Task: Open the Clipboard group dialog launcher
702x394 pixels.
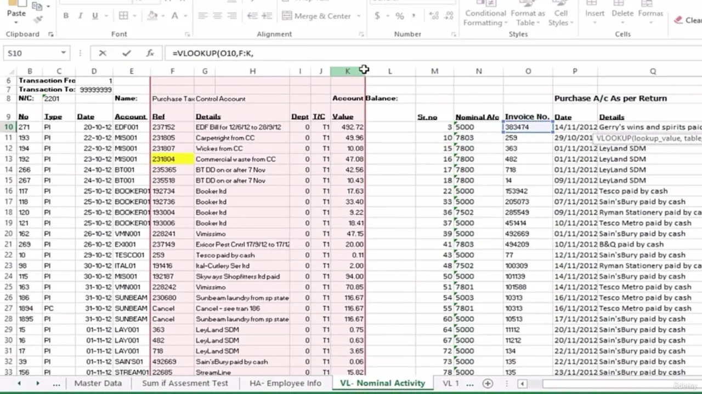Action: point(51,34)
